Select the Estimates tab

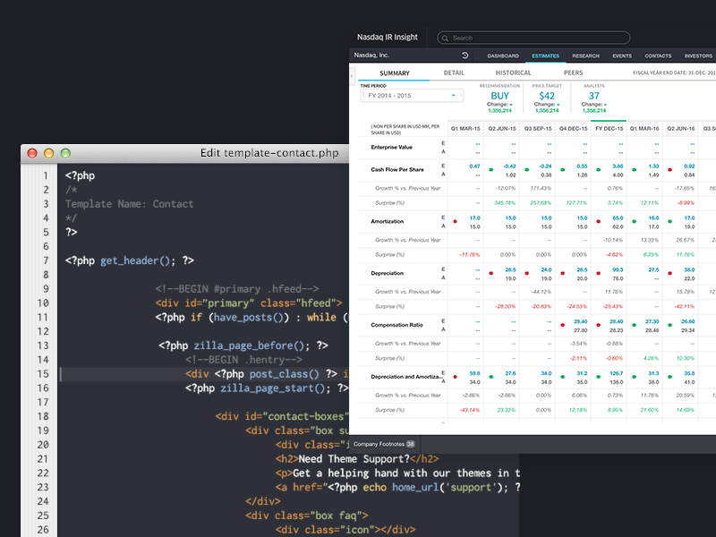tap(545, 55)
